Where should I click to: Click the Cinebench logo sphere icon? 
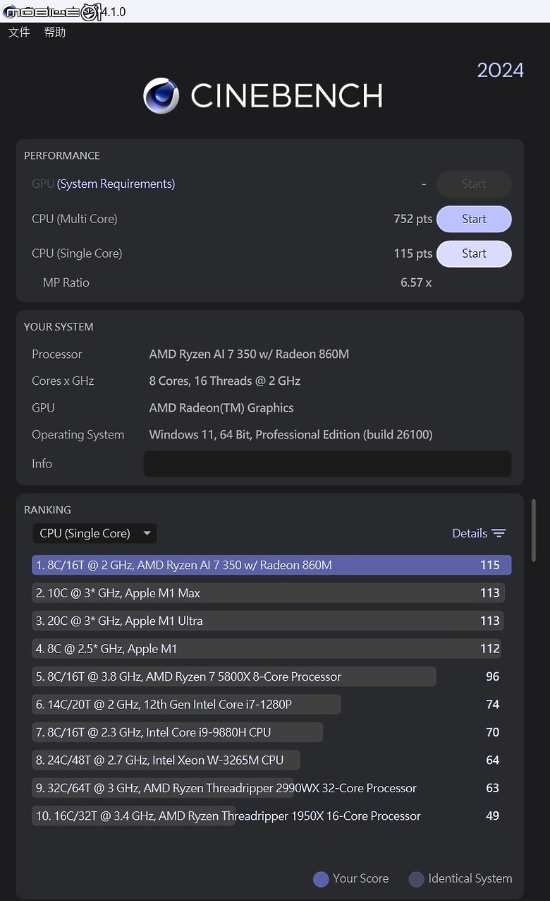161,95
